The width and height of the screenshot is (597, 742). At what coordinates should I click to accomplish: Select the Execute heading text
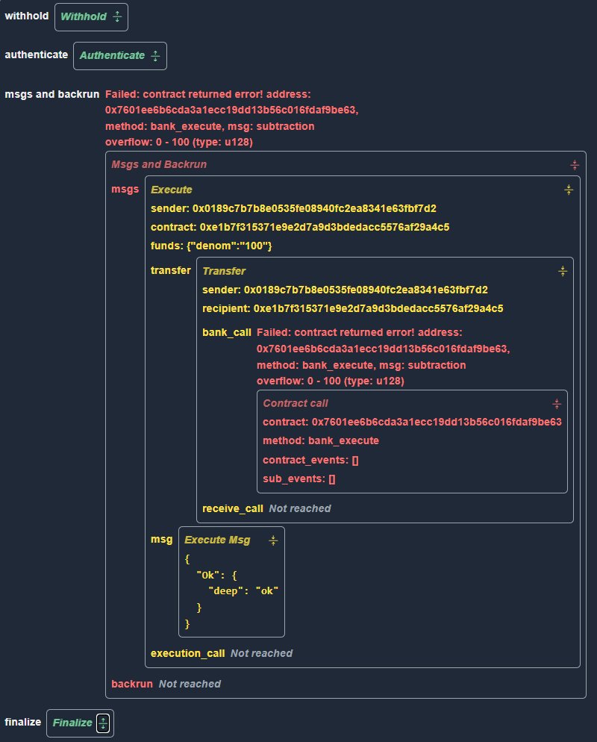(x=171, y=190)
